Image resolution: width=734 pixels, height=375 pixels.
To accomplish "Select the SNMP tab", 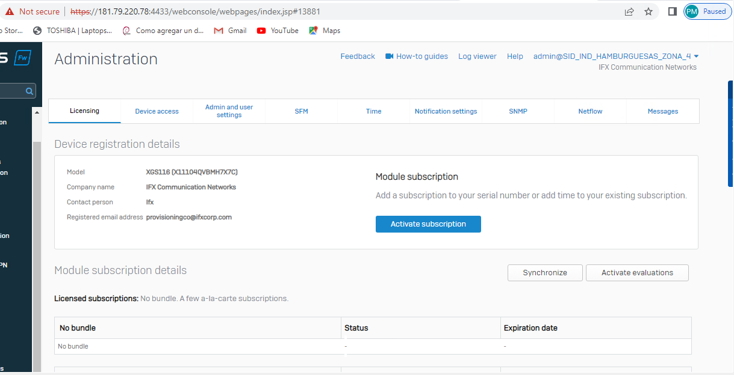I will 518,111.
